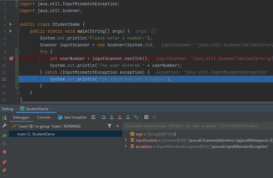The height and width of the screenshot is (178, 273).
Task: Click the threads filter funnel icon
Action: pos(109,126)
